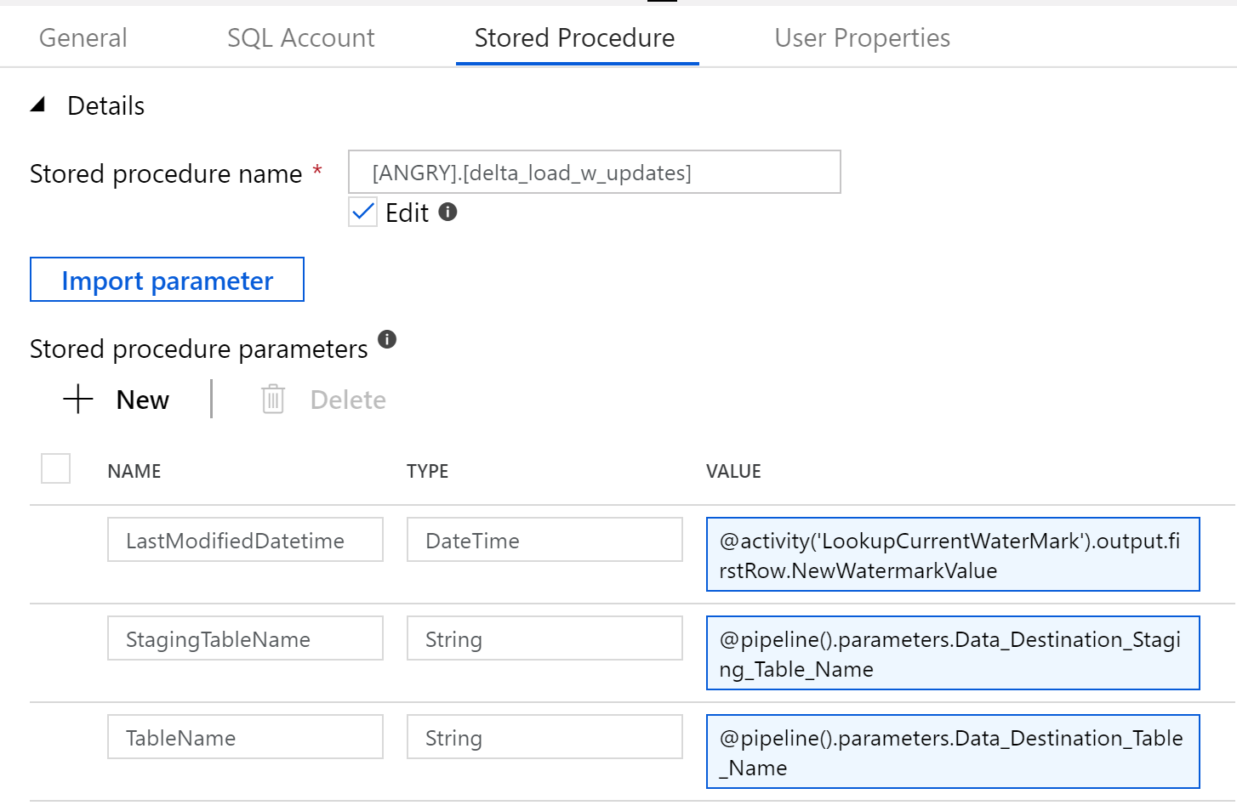The width and height of the screenshot is (1237, 811).
Task: Open the TableName type String dropdown
Action: pos(544,737)
